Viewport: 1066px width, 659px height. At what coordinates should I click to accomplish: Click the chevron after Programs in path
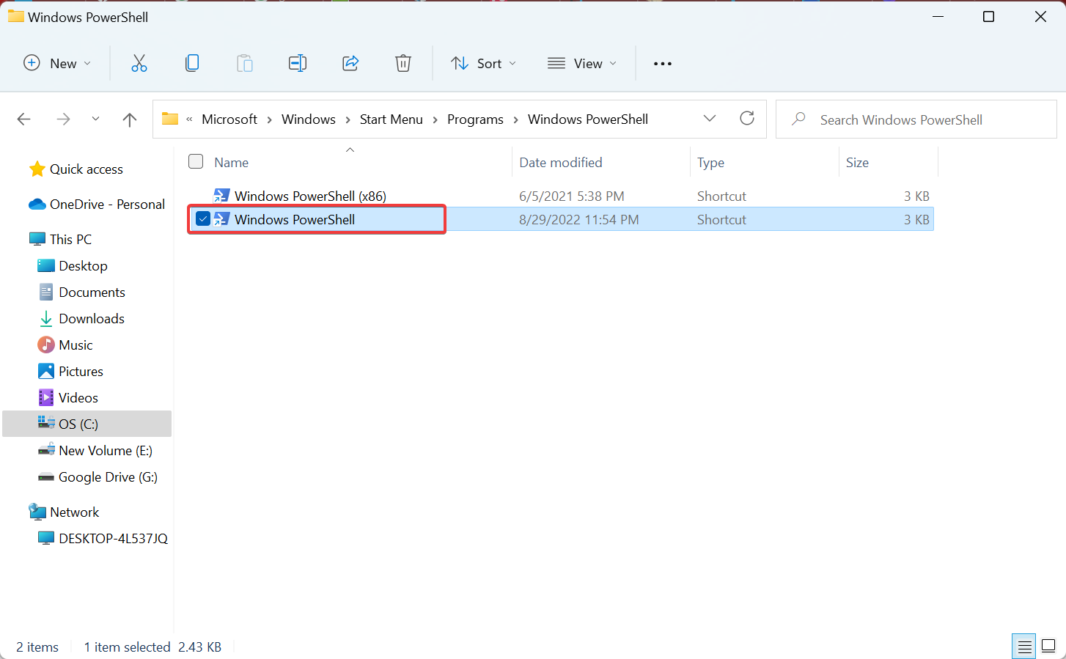(x=515, y=119)
